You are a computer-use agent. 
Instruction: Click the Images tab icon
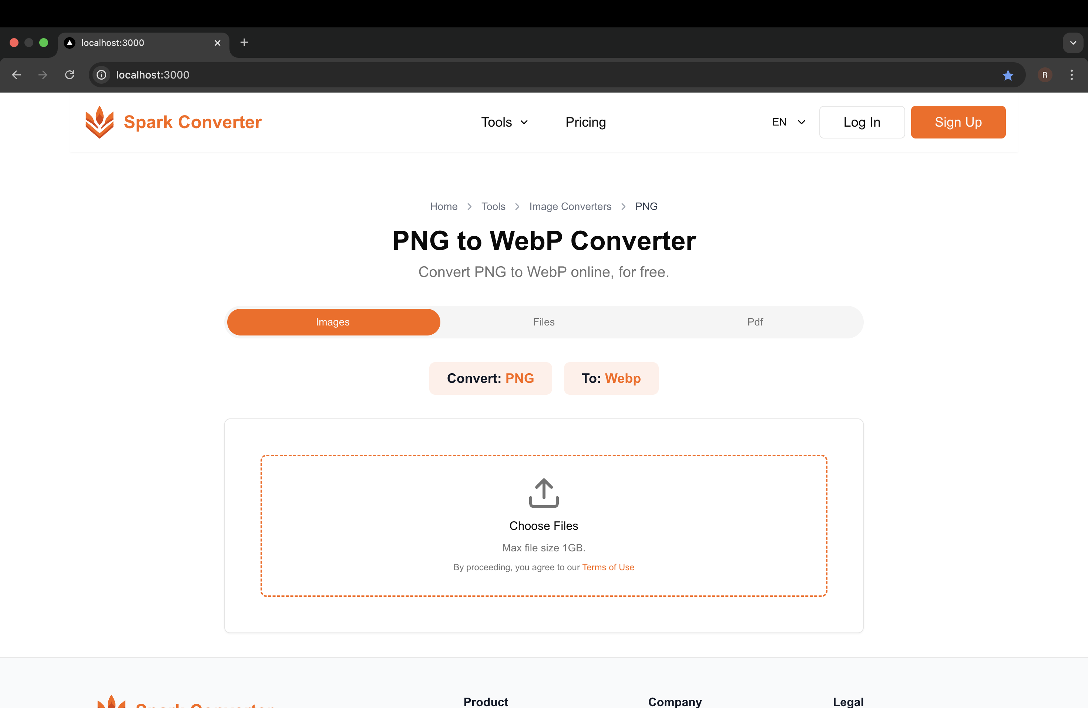pos(332,321)
